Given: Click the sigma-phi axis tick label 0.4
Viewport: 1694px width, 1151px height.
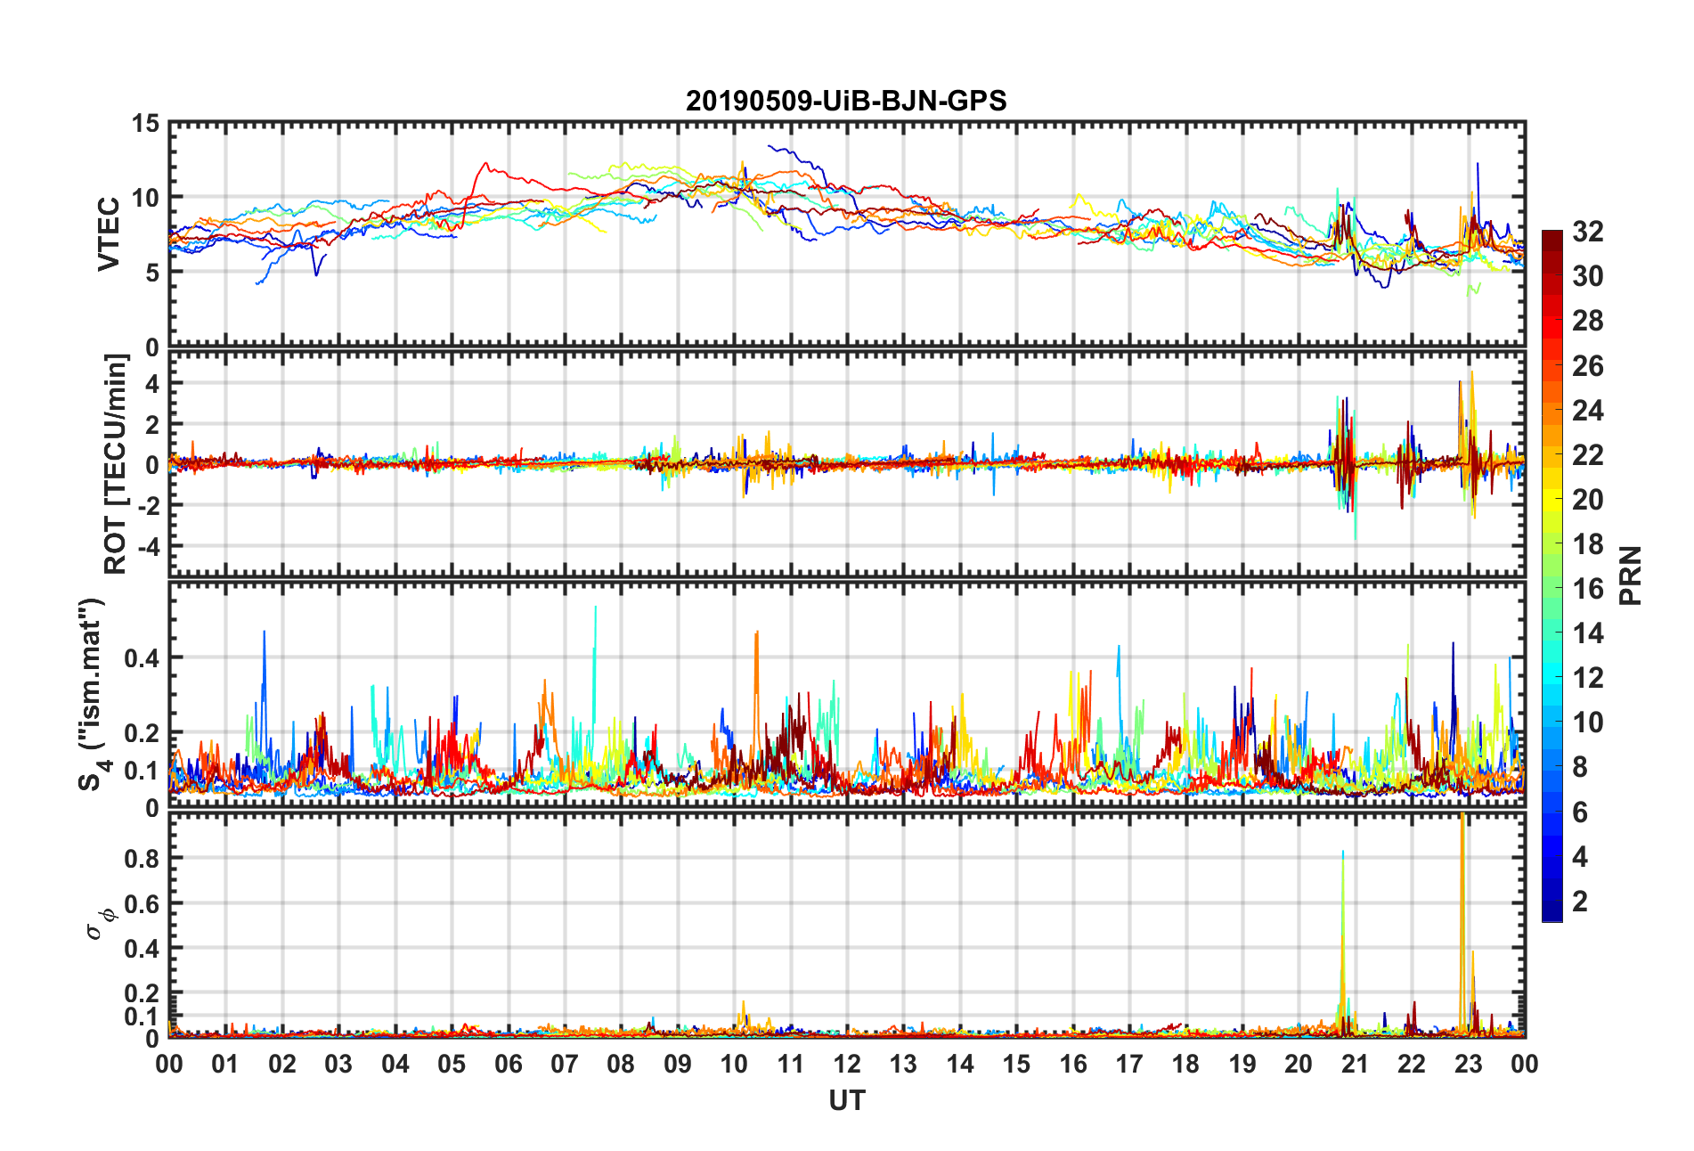Looking at the screenshot, I should [x=142, y=948].
